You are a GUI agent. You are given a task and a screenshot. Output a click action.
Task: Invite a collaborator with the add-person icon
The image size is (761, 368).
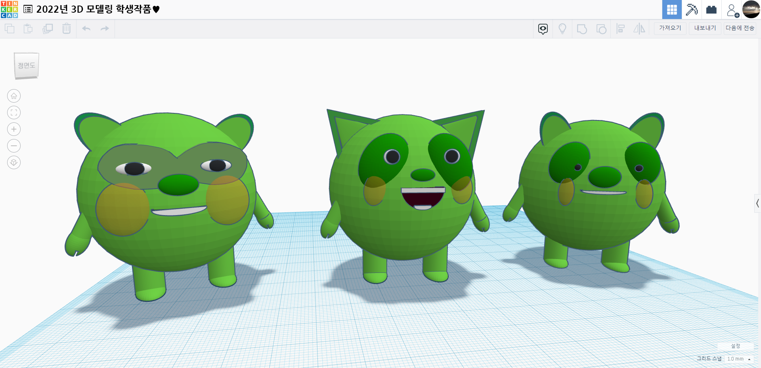tap(732, 10)
